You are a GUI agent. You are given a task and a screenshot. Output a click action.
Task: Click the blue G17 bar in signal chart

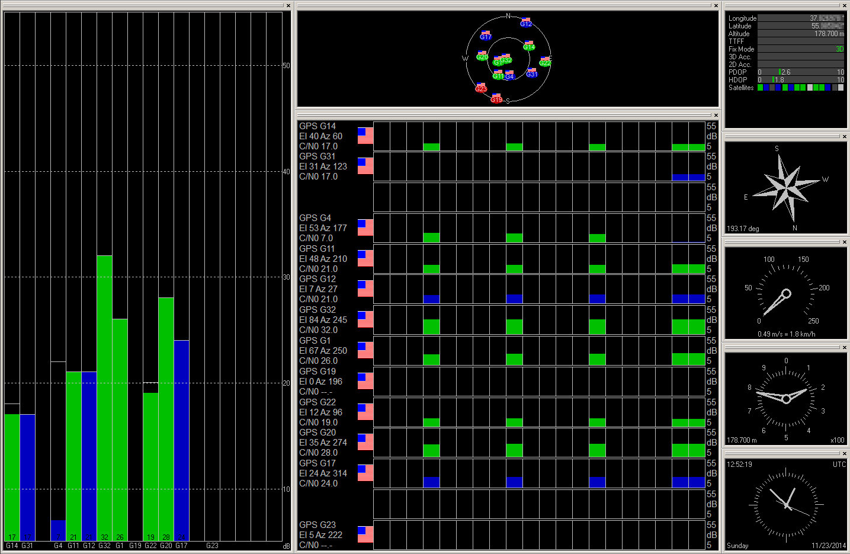coord(181,440)
